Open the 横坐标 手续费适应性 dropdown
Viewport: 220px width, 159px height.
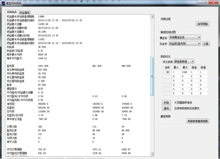(185, 37)
